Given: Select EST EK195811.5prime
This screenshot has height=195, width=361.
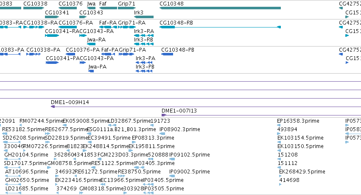Looking at the screenshot, I should click(151, 146).
